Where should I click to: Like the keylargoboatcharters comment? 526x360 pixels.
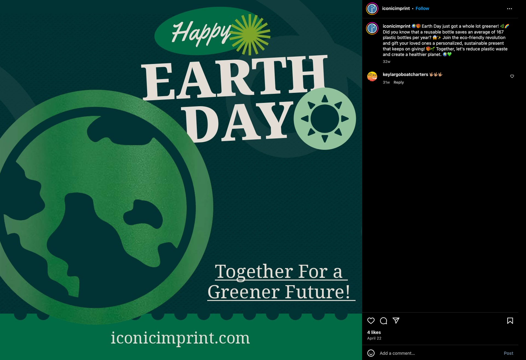512,76
